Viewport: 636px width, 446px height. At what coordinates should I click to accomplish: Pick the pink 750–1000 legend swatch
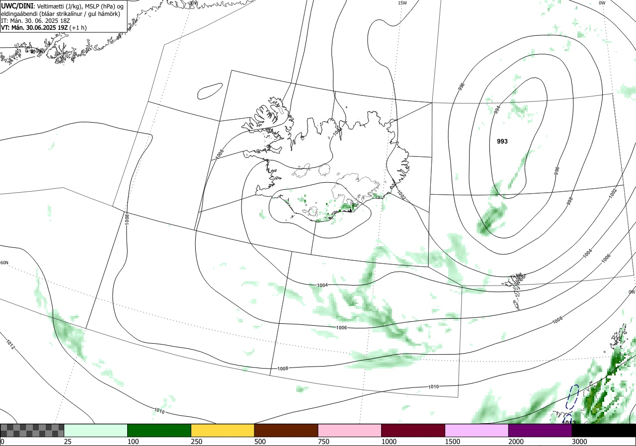point(350,430)
